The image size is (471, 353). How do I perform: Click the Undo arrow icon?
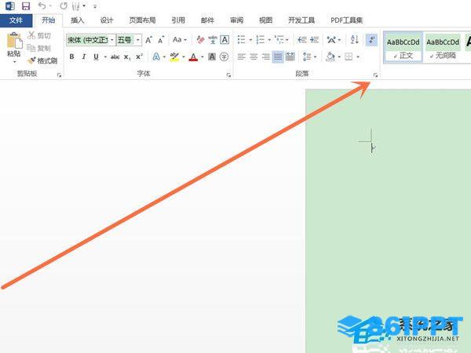(42, 5)
